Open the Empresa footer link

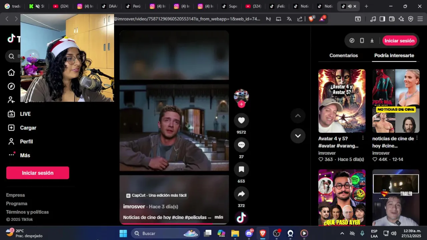coord(15,195)
